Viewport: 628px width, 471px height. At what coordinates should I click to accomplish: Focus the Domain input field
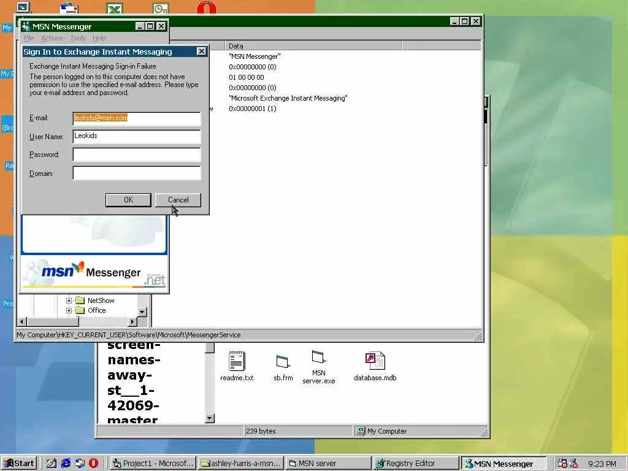click(137, 173)
